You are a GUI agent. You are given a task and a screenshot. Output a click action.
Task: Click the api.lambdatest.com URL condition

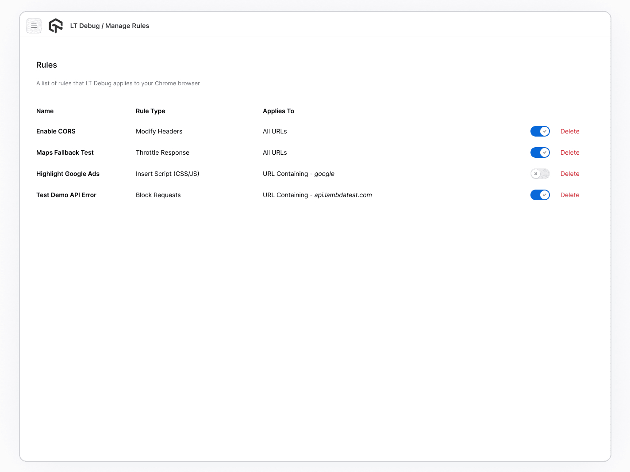tap(343, 195)
